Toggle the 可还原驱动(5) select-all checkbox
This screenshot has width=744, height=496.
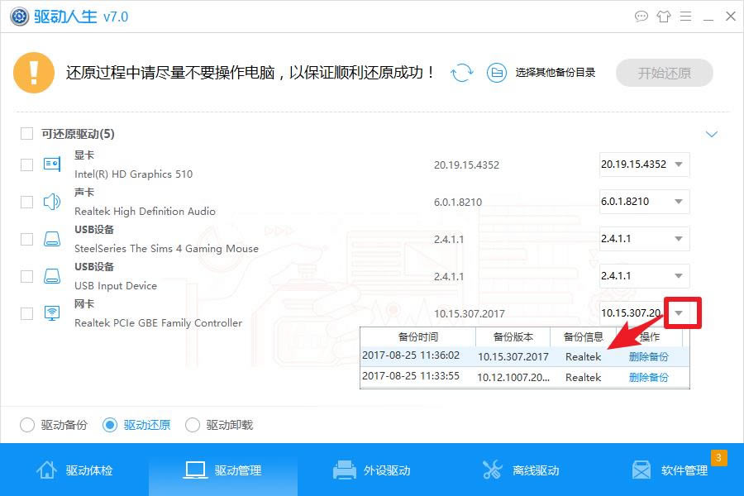point(26,134)
